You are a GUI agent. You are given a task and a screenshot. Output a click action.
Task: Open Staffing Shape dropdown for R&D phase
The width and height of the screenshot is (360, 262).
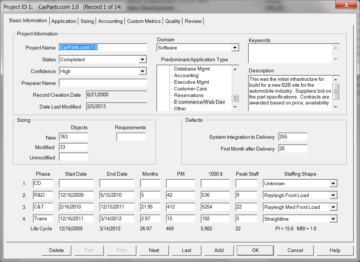pos(333,195)
